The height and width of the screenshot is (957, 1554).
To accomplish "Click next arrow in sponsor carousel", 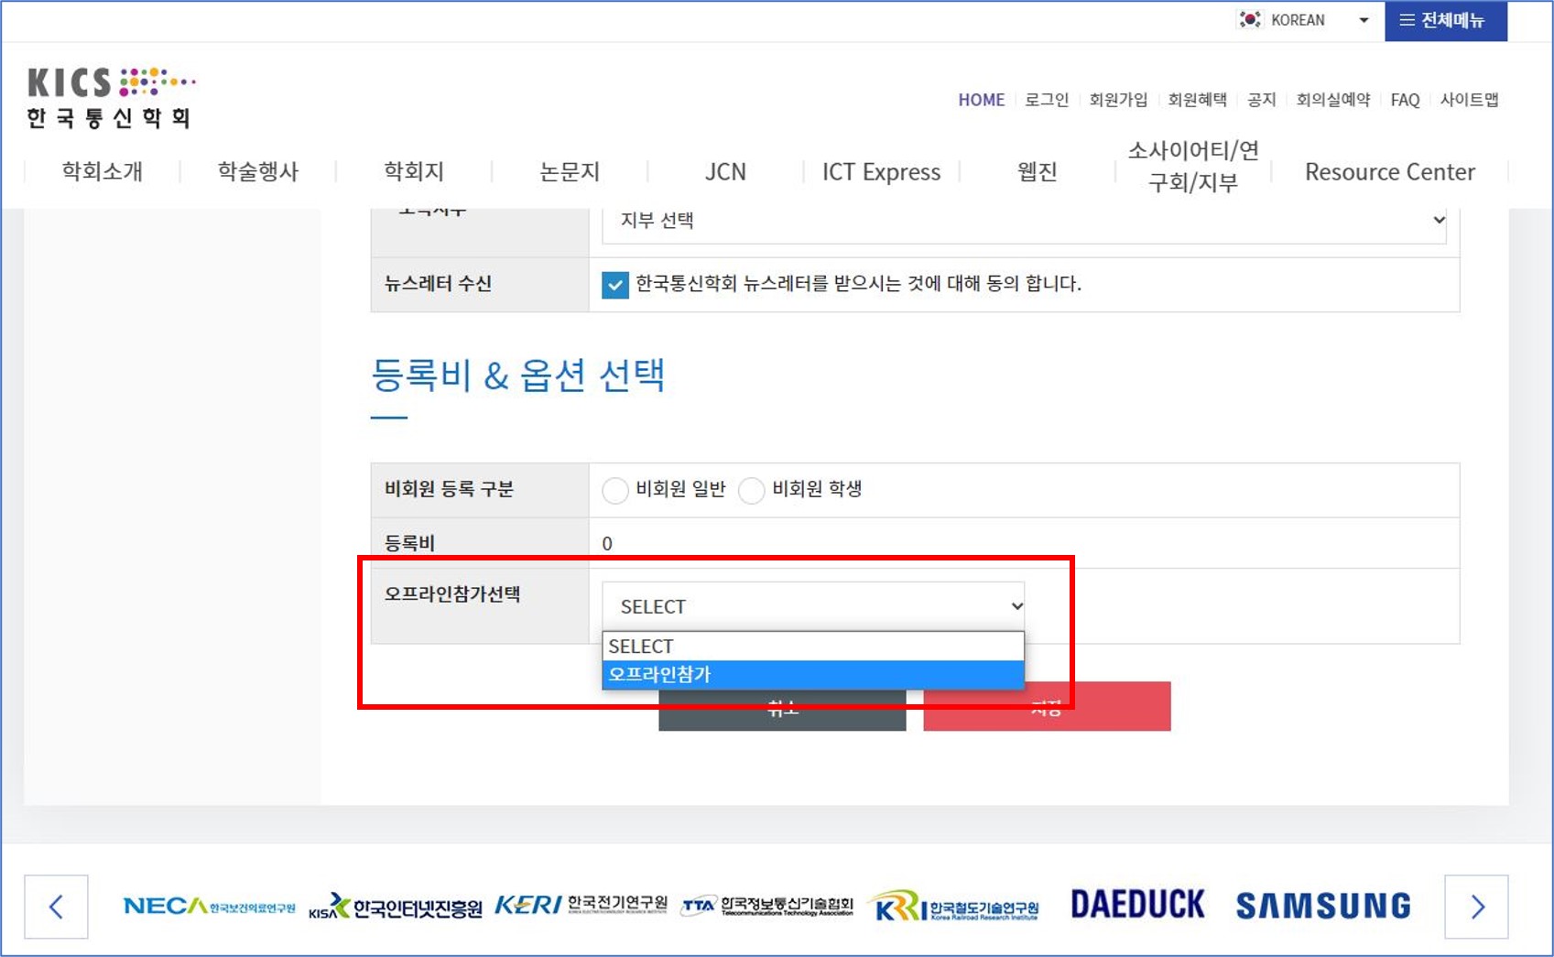I will pos(1476,907).
